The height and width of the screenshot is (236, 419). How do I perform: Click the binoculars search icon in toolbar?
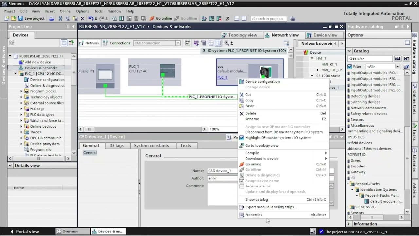point(292,19)
